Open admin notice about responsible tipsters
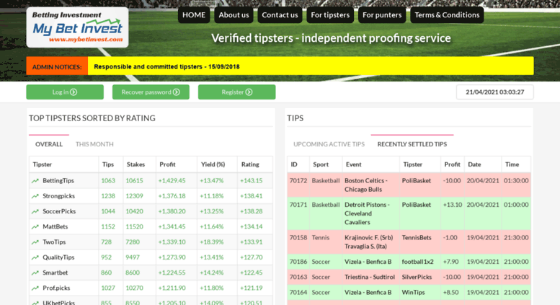This screenshot has height=305, width=560. 166,67
